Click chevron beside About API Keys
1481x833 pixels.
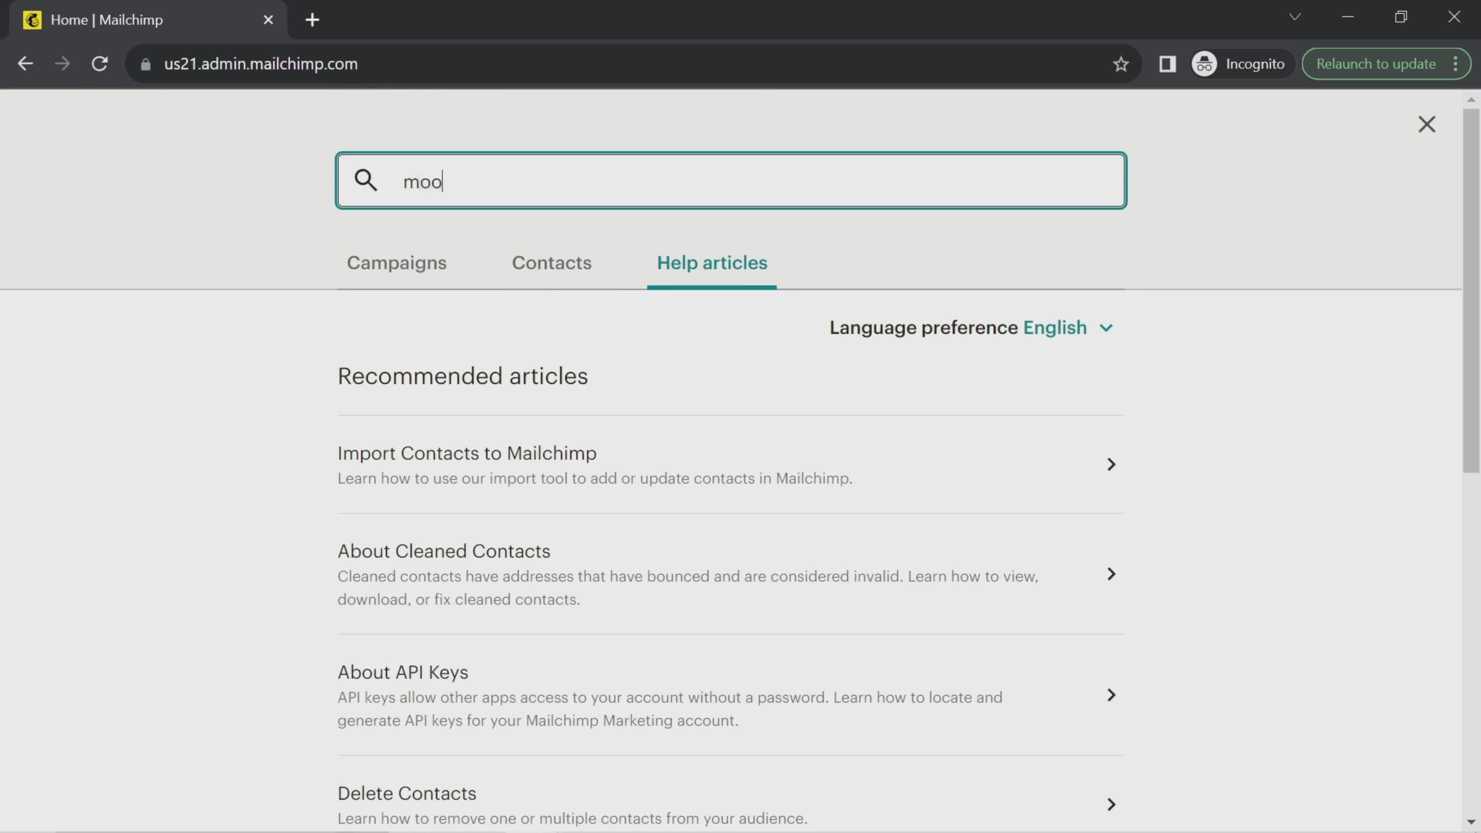point(1111,695)
